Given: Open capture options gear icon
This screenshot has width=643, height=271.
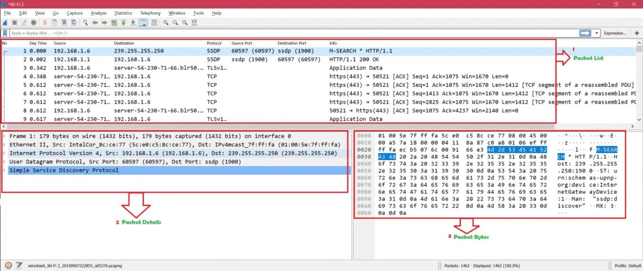Looking at the screenshot, I should click(x=34, y=23).
